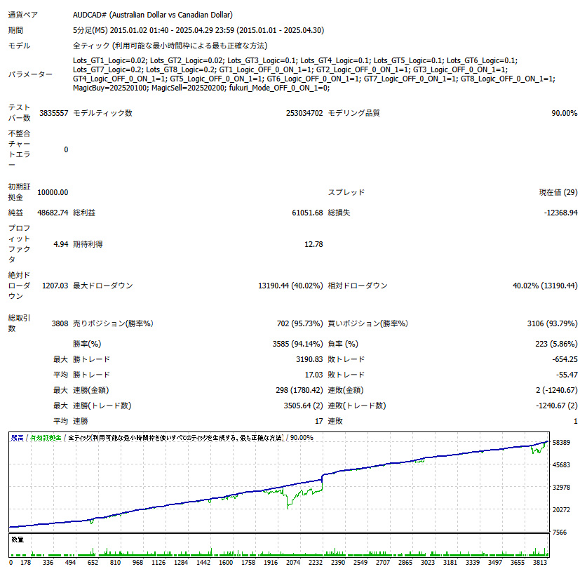Click the 有効証拠金 equity legend label
This screenshot has height=569, width=587.
tap(46, 438)
